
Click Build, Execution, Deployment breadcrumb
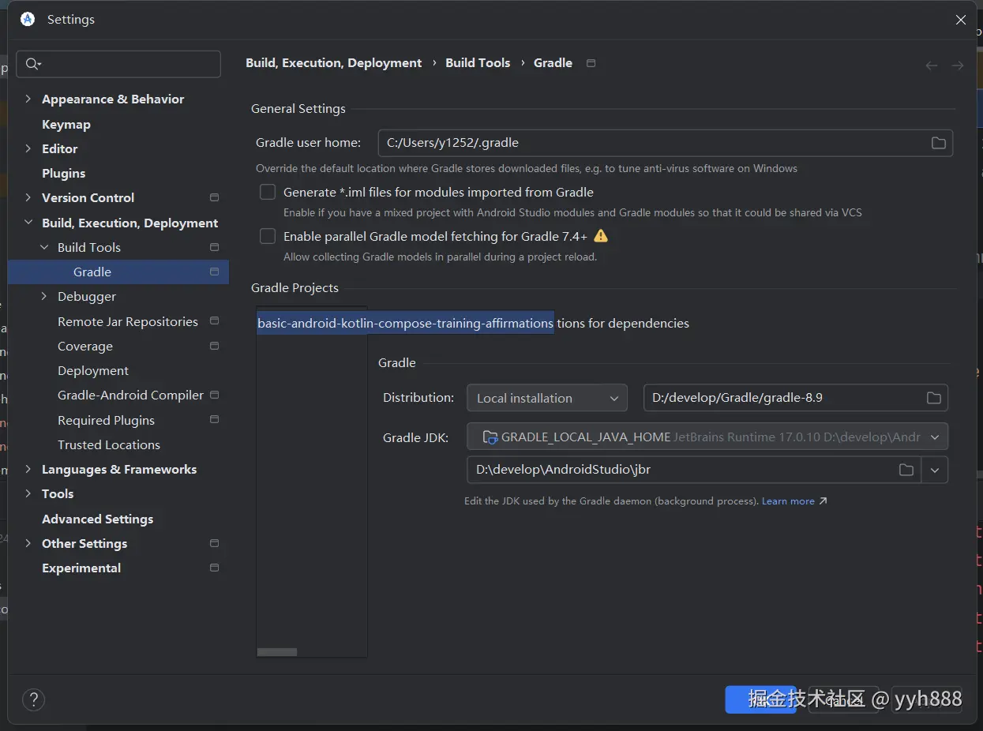[x=334, y=63]
